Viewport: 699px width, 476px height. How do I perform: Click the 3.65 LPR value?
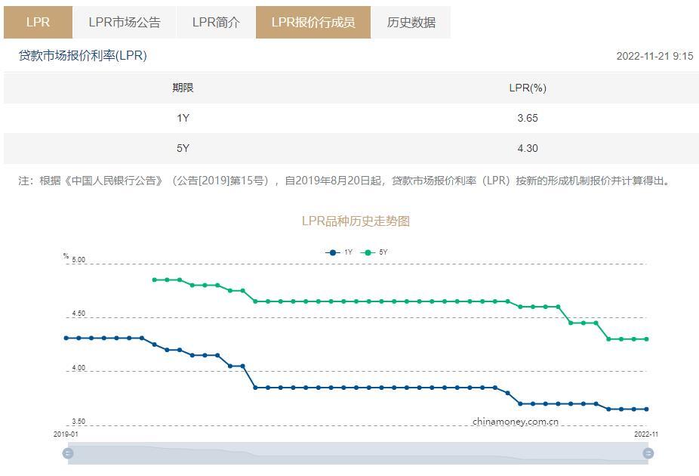(528, 118)
